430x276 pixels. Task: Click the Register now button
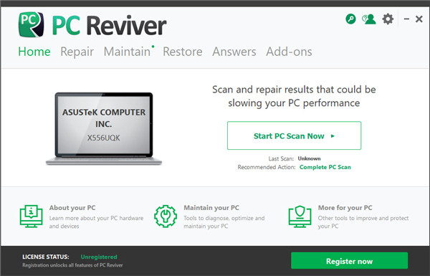(x=350, y=261)
